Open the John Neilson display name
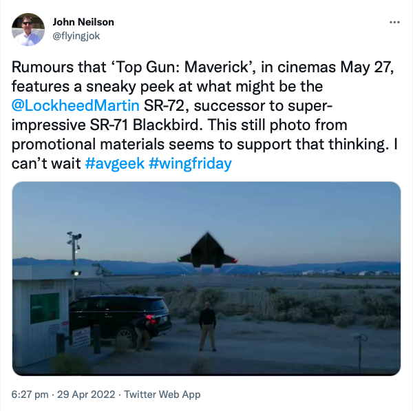The height and width of the screenshot is (411, 413). (x=82, y=22)
